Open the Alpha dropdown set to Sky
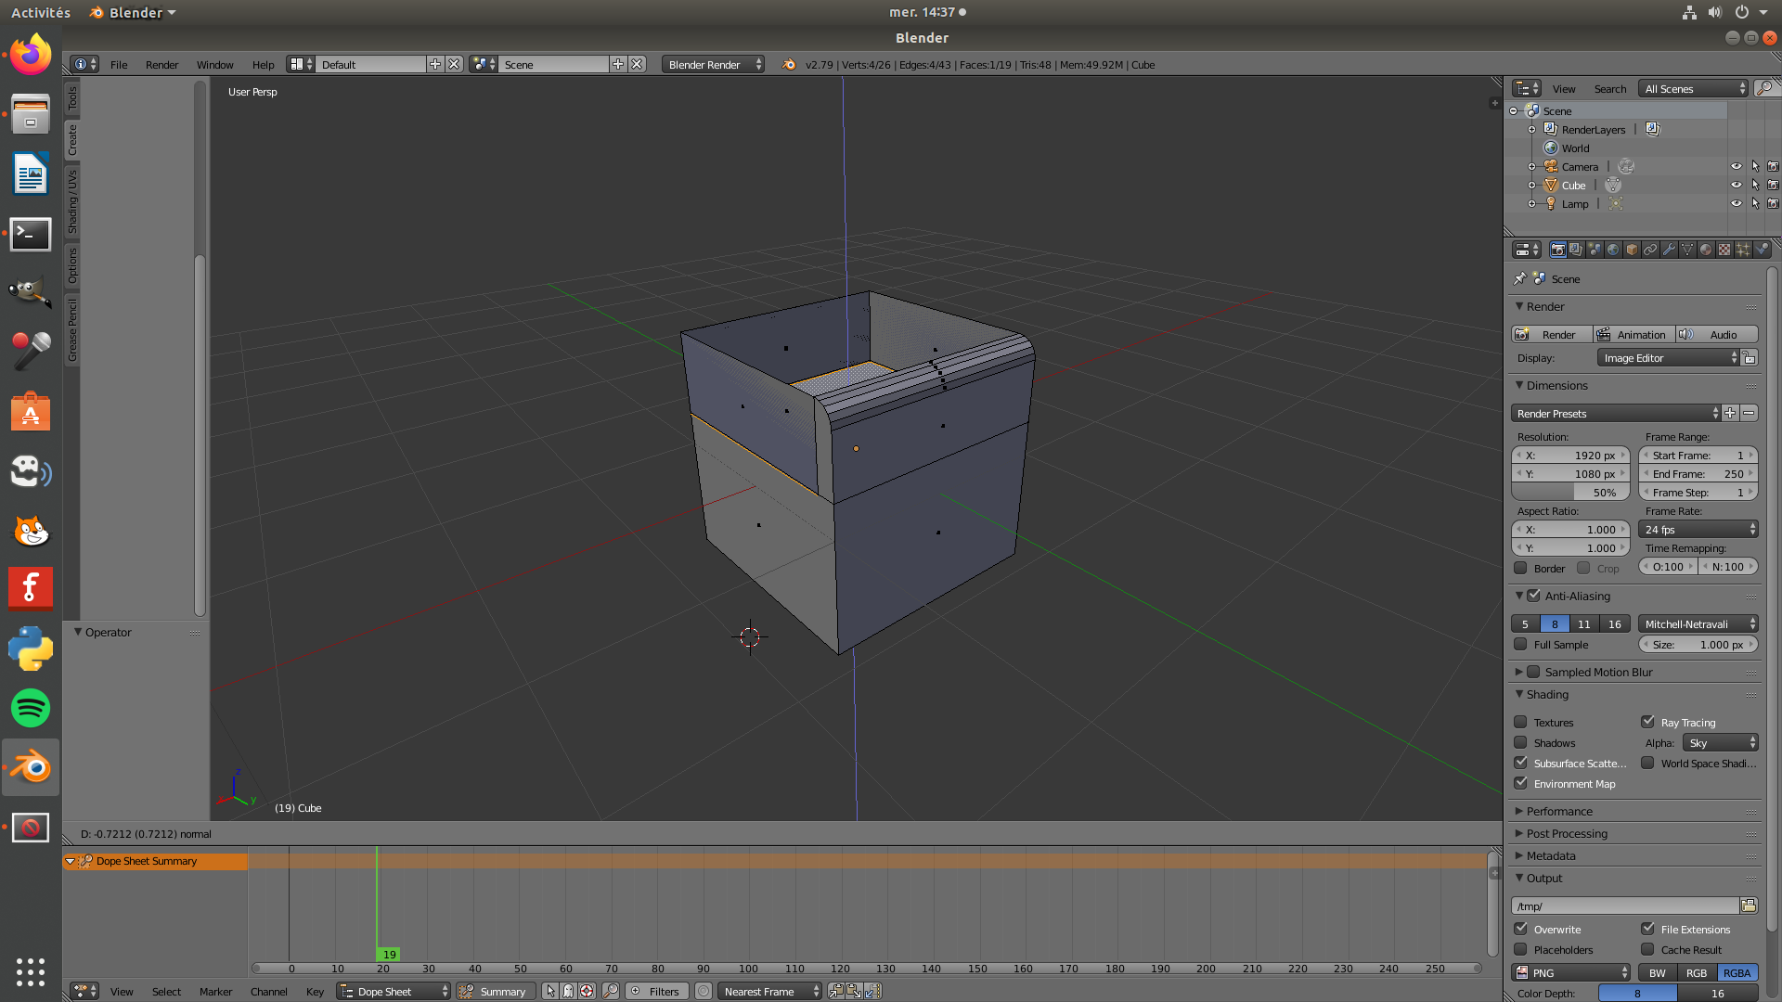The height and width of the screenshot is (1002, 1782). point(1721,742)
